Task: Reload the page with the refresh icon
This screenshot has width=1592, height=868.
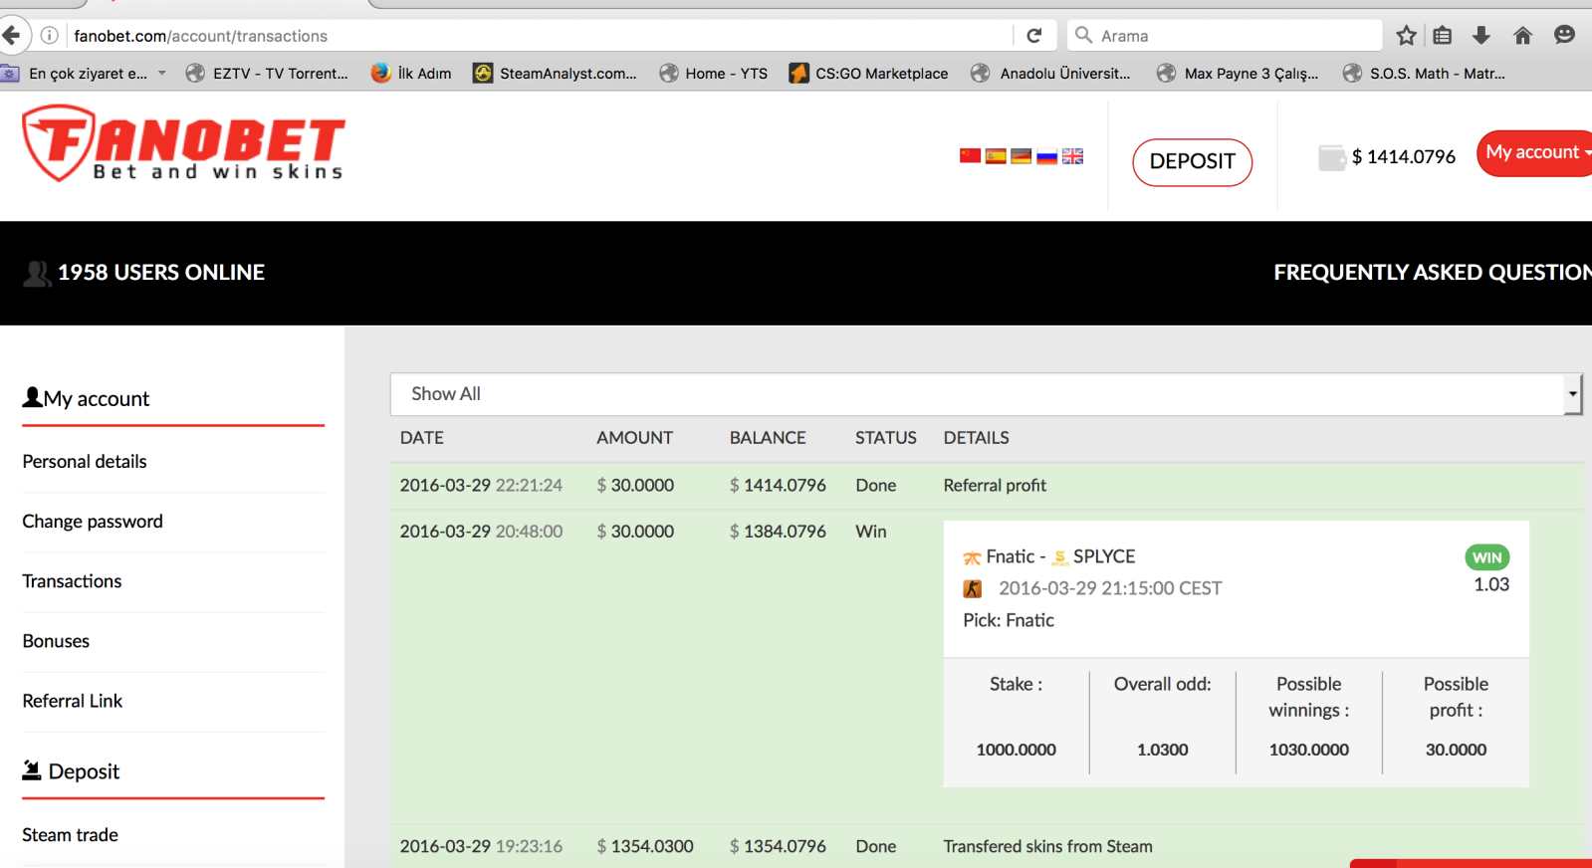Action: [1034, 36]
